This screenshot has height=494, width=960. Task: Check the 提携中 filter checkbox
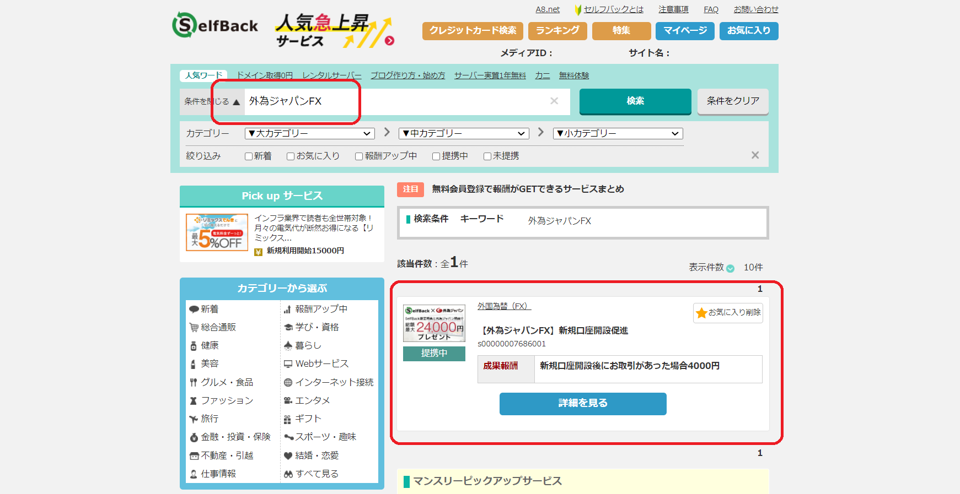tap(436, 156)
